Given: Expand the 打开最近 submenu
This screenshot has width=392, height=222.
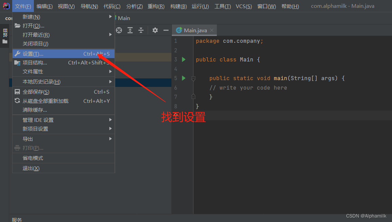Looking at the screenshot, I should point(110,34).
